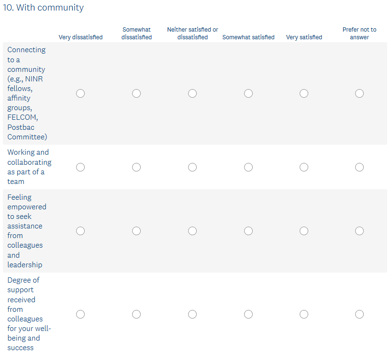The height and width of the screenshot is (354, 392).
Task: Select Very dissatisfied for Working and collaborating
Action: 80,167
